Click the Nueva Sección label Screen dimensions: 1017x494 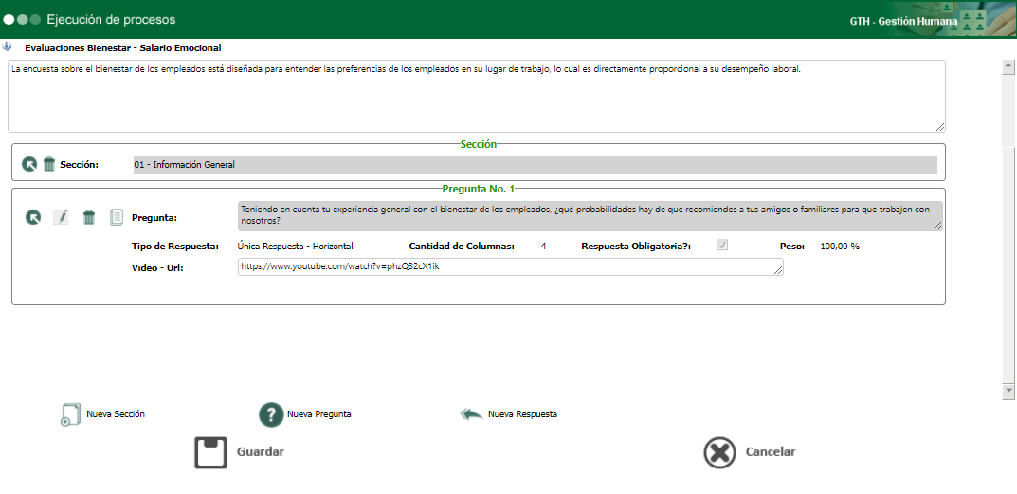116,414
